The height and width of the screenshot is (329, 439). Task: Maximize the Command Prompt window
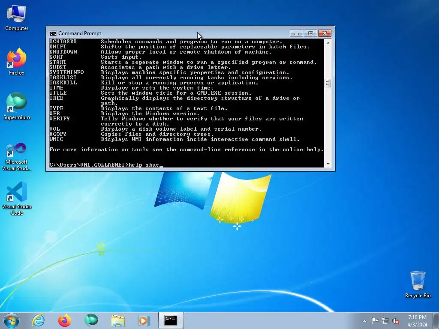pos(310,33)
